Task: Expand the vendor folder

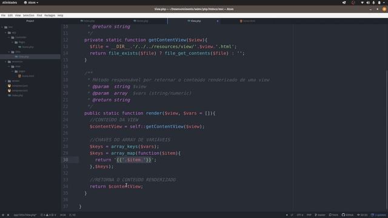Action: [5, 81]
